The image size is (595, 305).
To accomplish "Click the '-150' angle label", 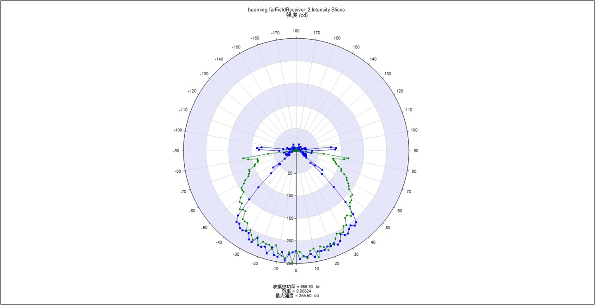I will pyautogui.click(x=236, y=47).
